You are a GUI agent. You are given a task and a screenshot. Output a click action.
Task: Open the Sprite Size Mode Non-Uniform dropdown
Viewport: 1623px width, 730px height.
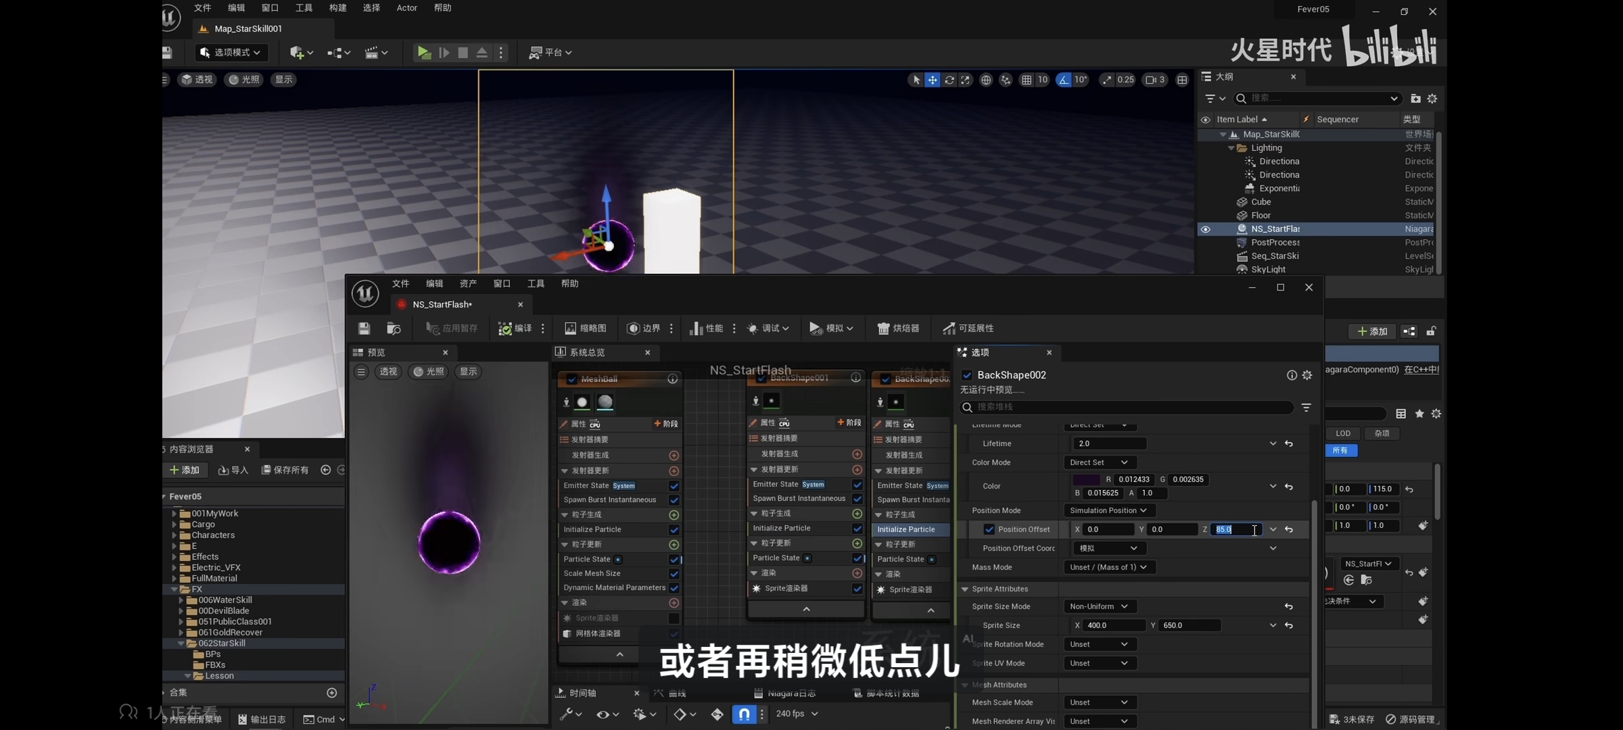(x=1099, y=606)
